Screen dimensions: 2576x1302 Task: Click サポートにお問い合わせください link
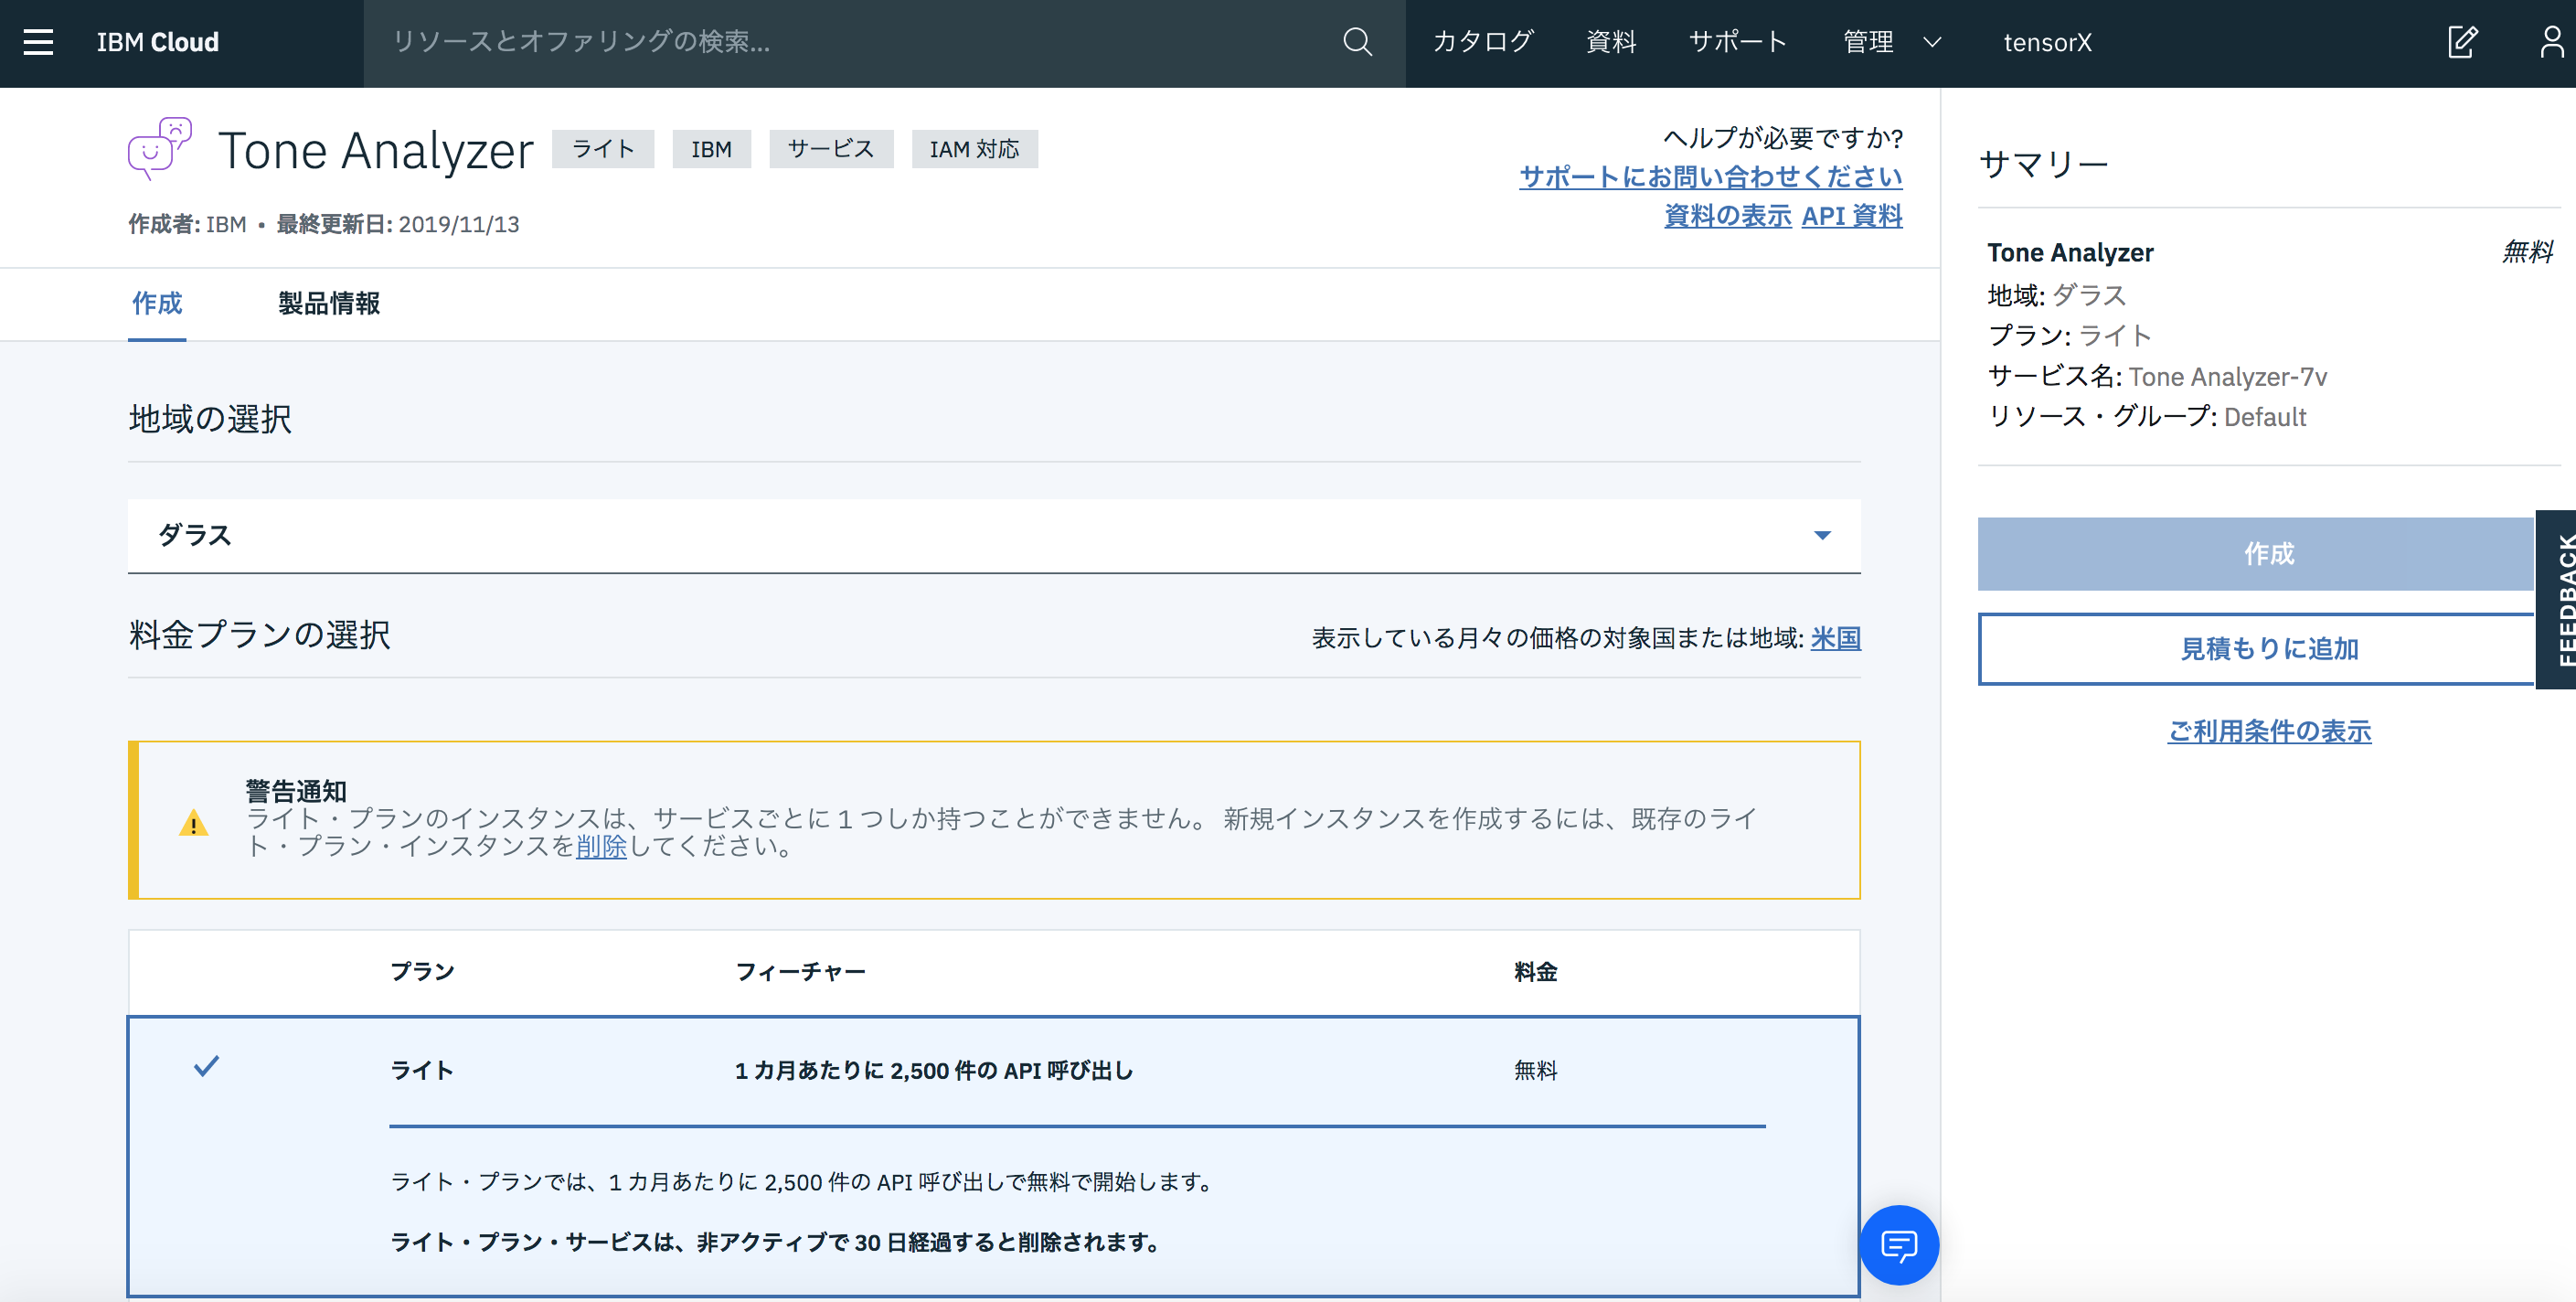pyautogui.click(x=1710, y=177)
